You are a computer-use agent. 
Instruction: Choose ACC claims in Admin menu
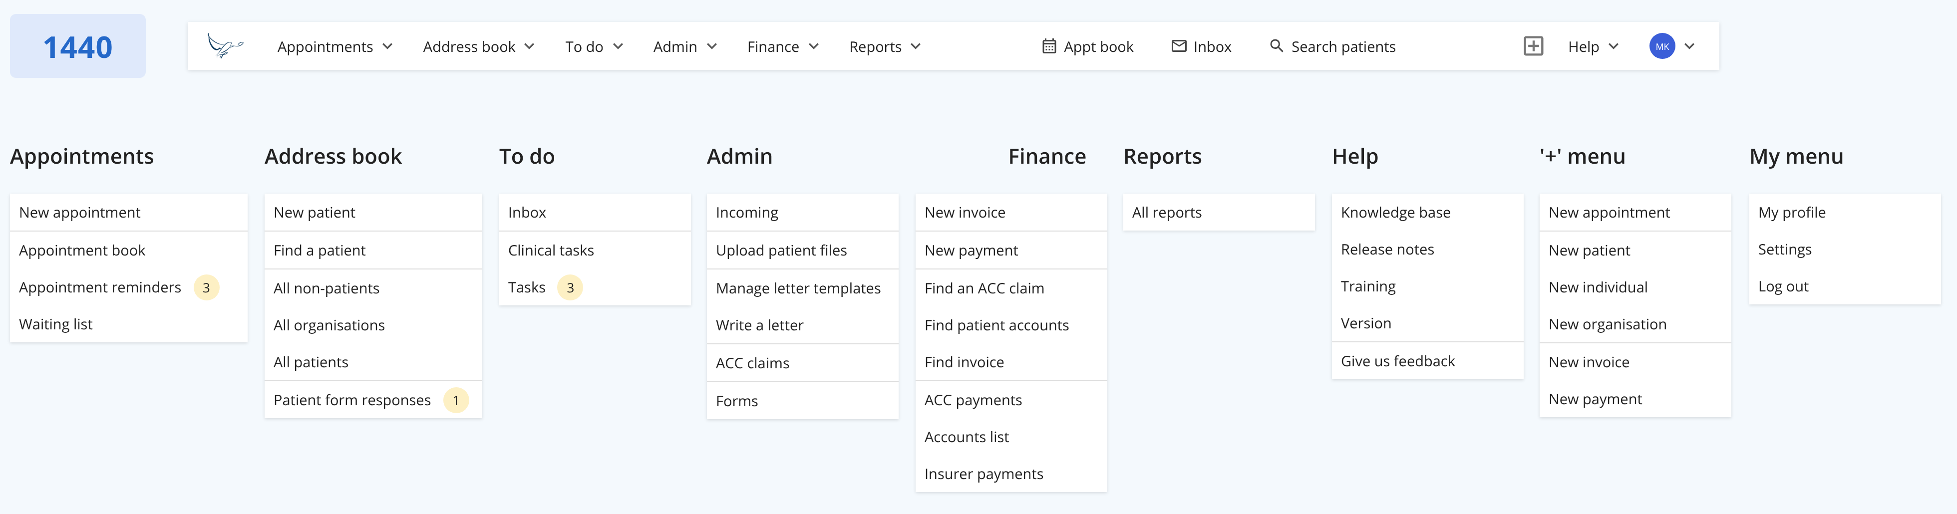click(802, 363)
